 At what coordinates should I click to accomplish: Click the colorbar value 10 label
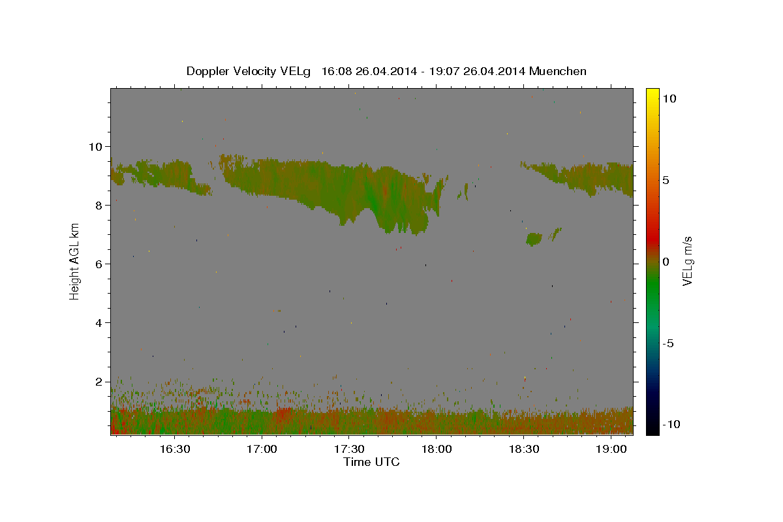(669, 98)
